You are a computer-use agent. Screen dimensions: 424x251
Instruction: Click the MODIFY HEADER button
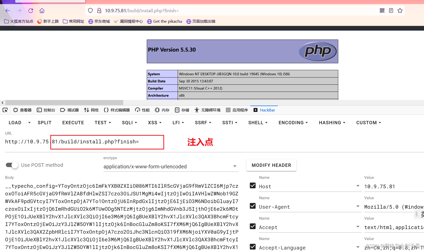coord(271,165)
